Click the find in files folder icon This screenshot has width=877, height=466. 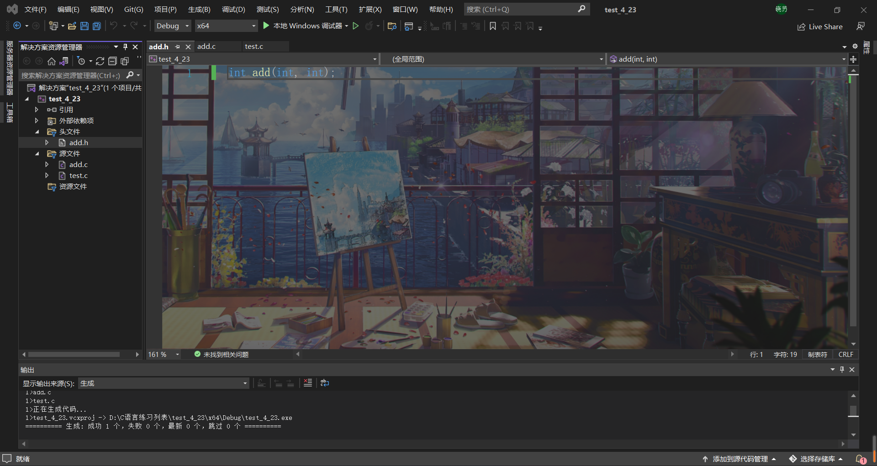pyautogui.click(x=391, y=26)
